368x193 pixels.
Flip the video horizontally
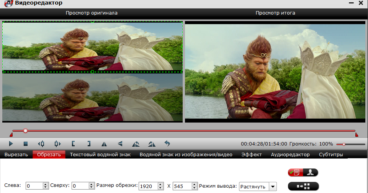pyautogui.click(x=104, y=144)
